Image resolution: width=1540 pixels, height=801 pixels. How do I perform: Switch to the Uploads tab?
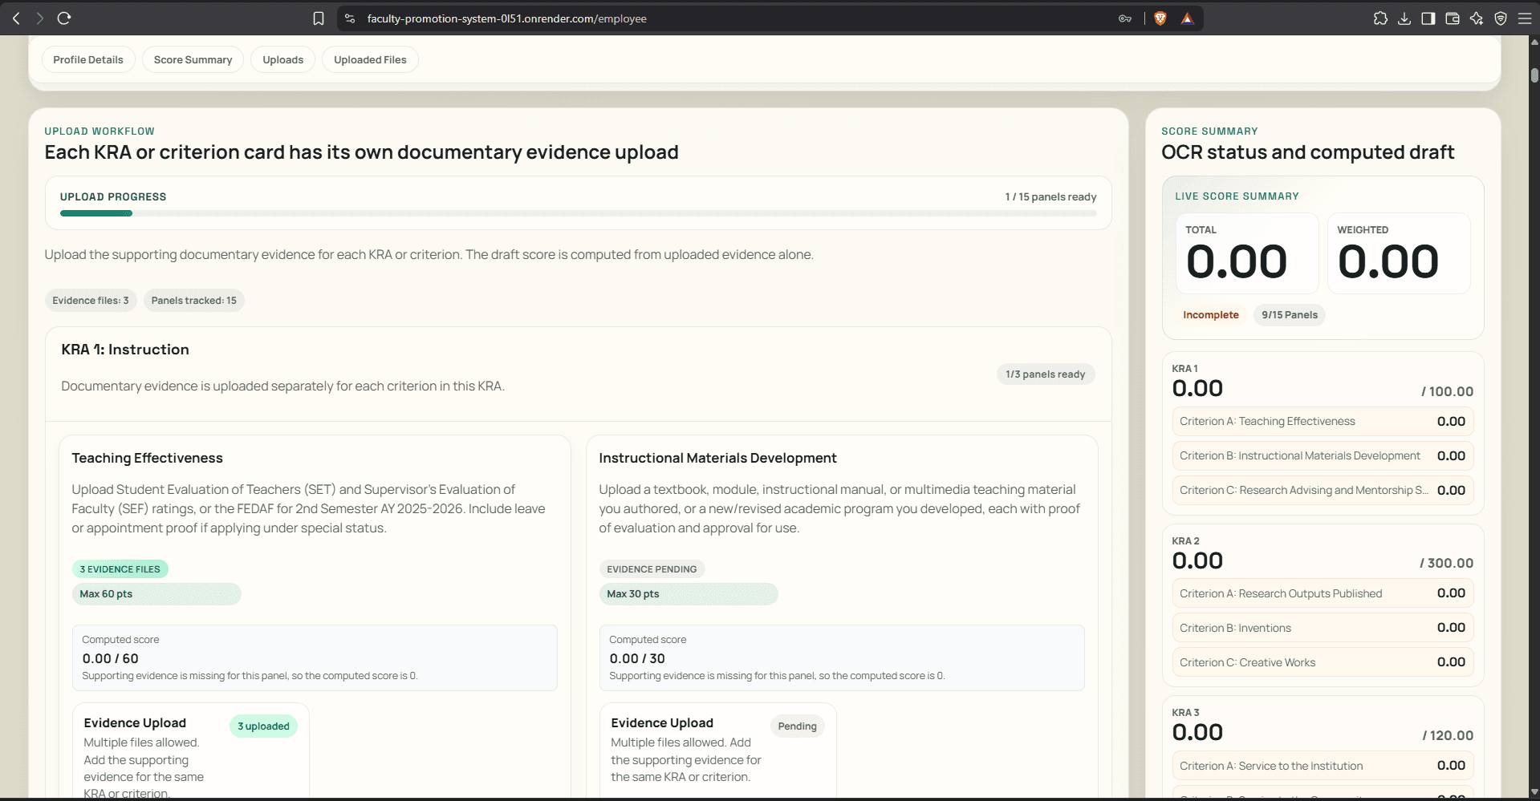click(283, 59)
